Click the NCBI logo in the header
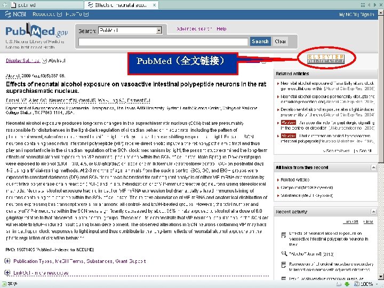Screen dimensions: 384x288 [15, 14]
